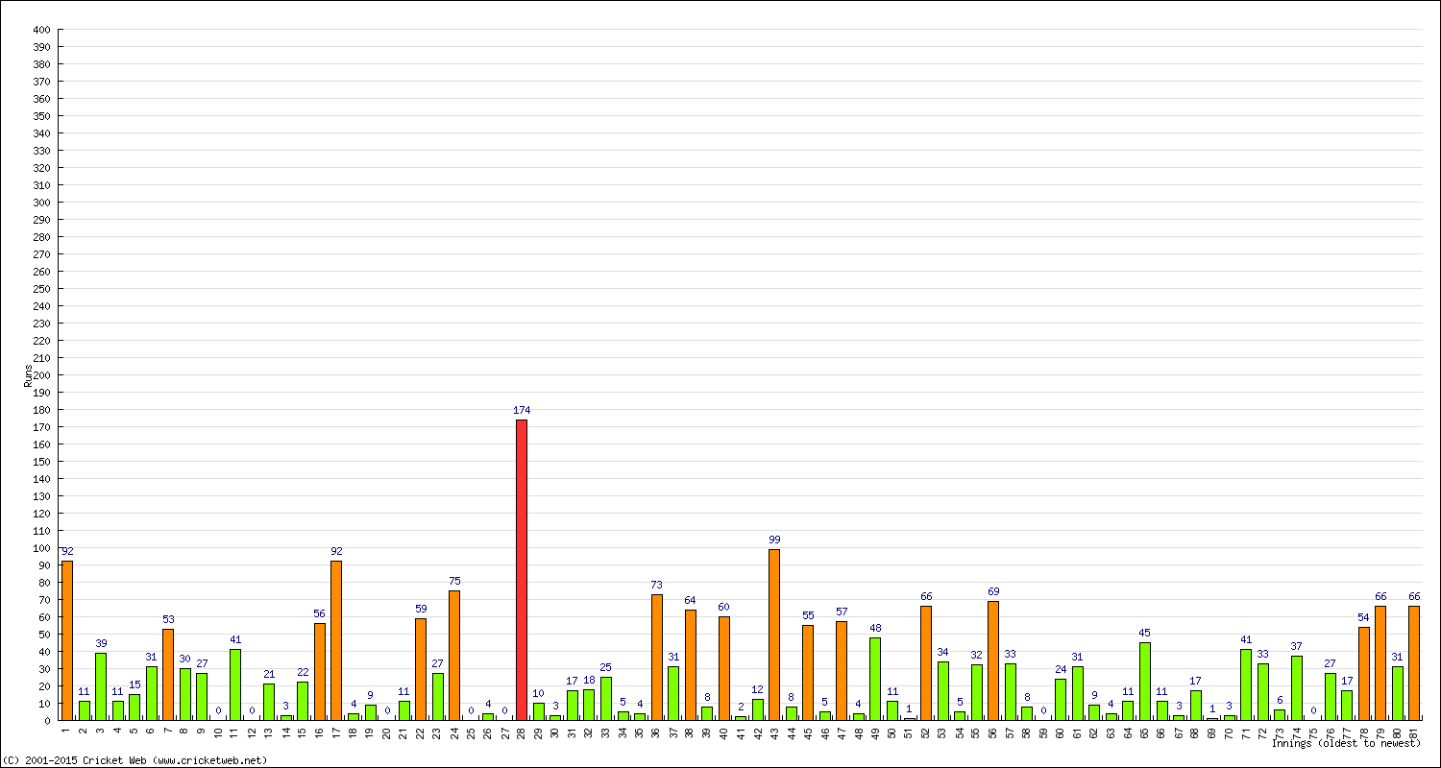Select the orange 92 bar at innings 17
This screenshot has width=1441, height=768.
click(336, 640)
